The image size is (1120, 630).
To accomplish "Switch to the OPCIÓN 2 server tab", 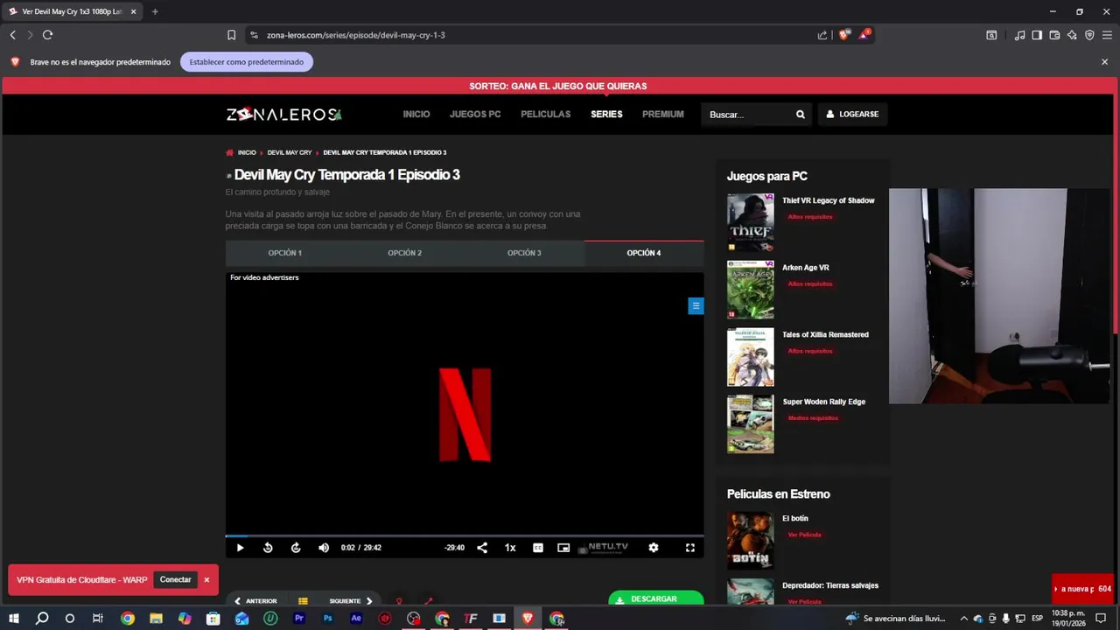I will [x=405, y=253].
